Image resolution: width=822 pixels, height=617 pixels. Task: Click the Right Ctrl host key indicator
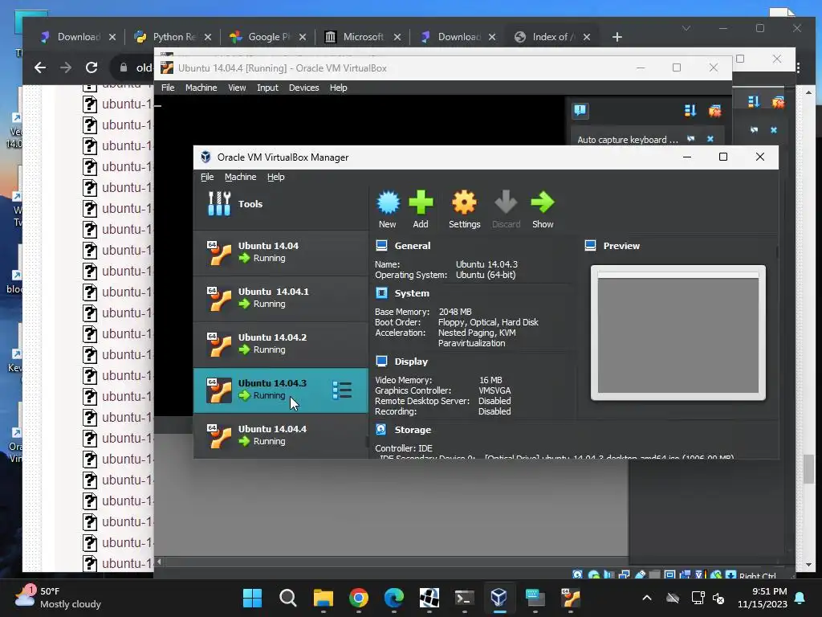click(x=757, y=575)
